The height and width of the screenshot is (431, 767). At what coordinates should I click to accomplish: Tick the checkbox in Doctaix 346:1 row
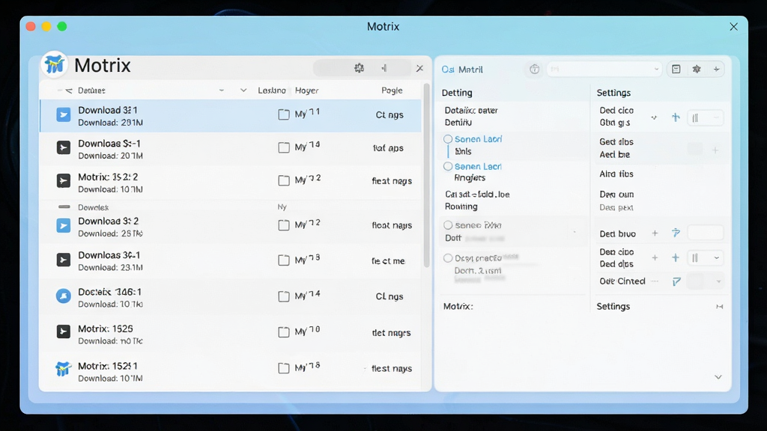pos(284,296)
